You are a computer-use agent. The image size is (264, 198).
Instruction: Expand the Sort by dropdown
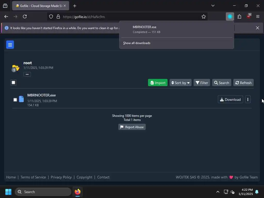coord(180,83)
